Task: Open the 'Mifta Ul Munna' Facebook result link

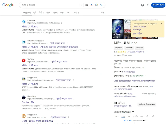Action: [x=30, y=27]
